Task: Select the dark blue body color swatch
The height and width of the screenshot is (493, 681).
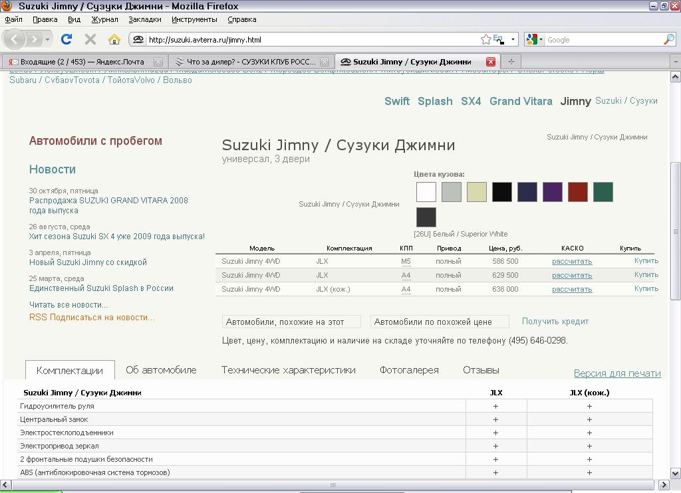Action: tap(527, 192)
